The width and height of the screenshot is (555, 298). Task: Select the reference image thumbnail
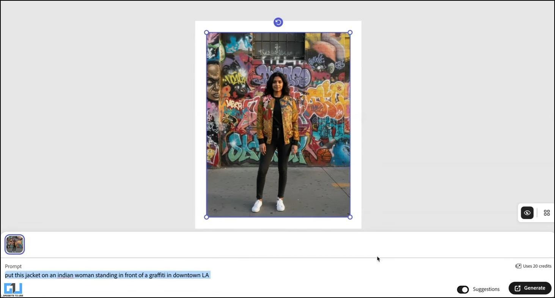pyautogui.click(x=15, y=244)
